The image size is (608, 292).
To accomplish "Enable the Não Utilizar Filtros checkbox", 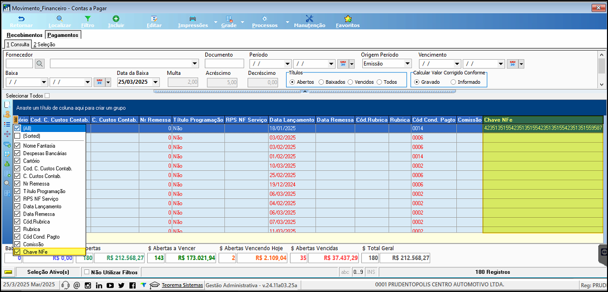I will [87, 272].
